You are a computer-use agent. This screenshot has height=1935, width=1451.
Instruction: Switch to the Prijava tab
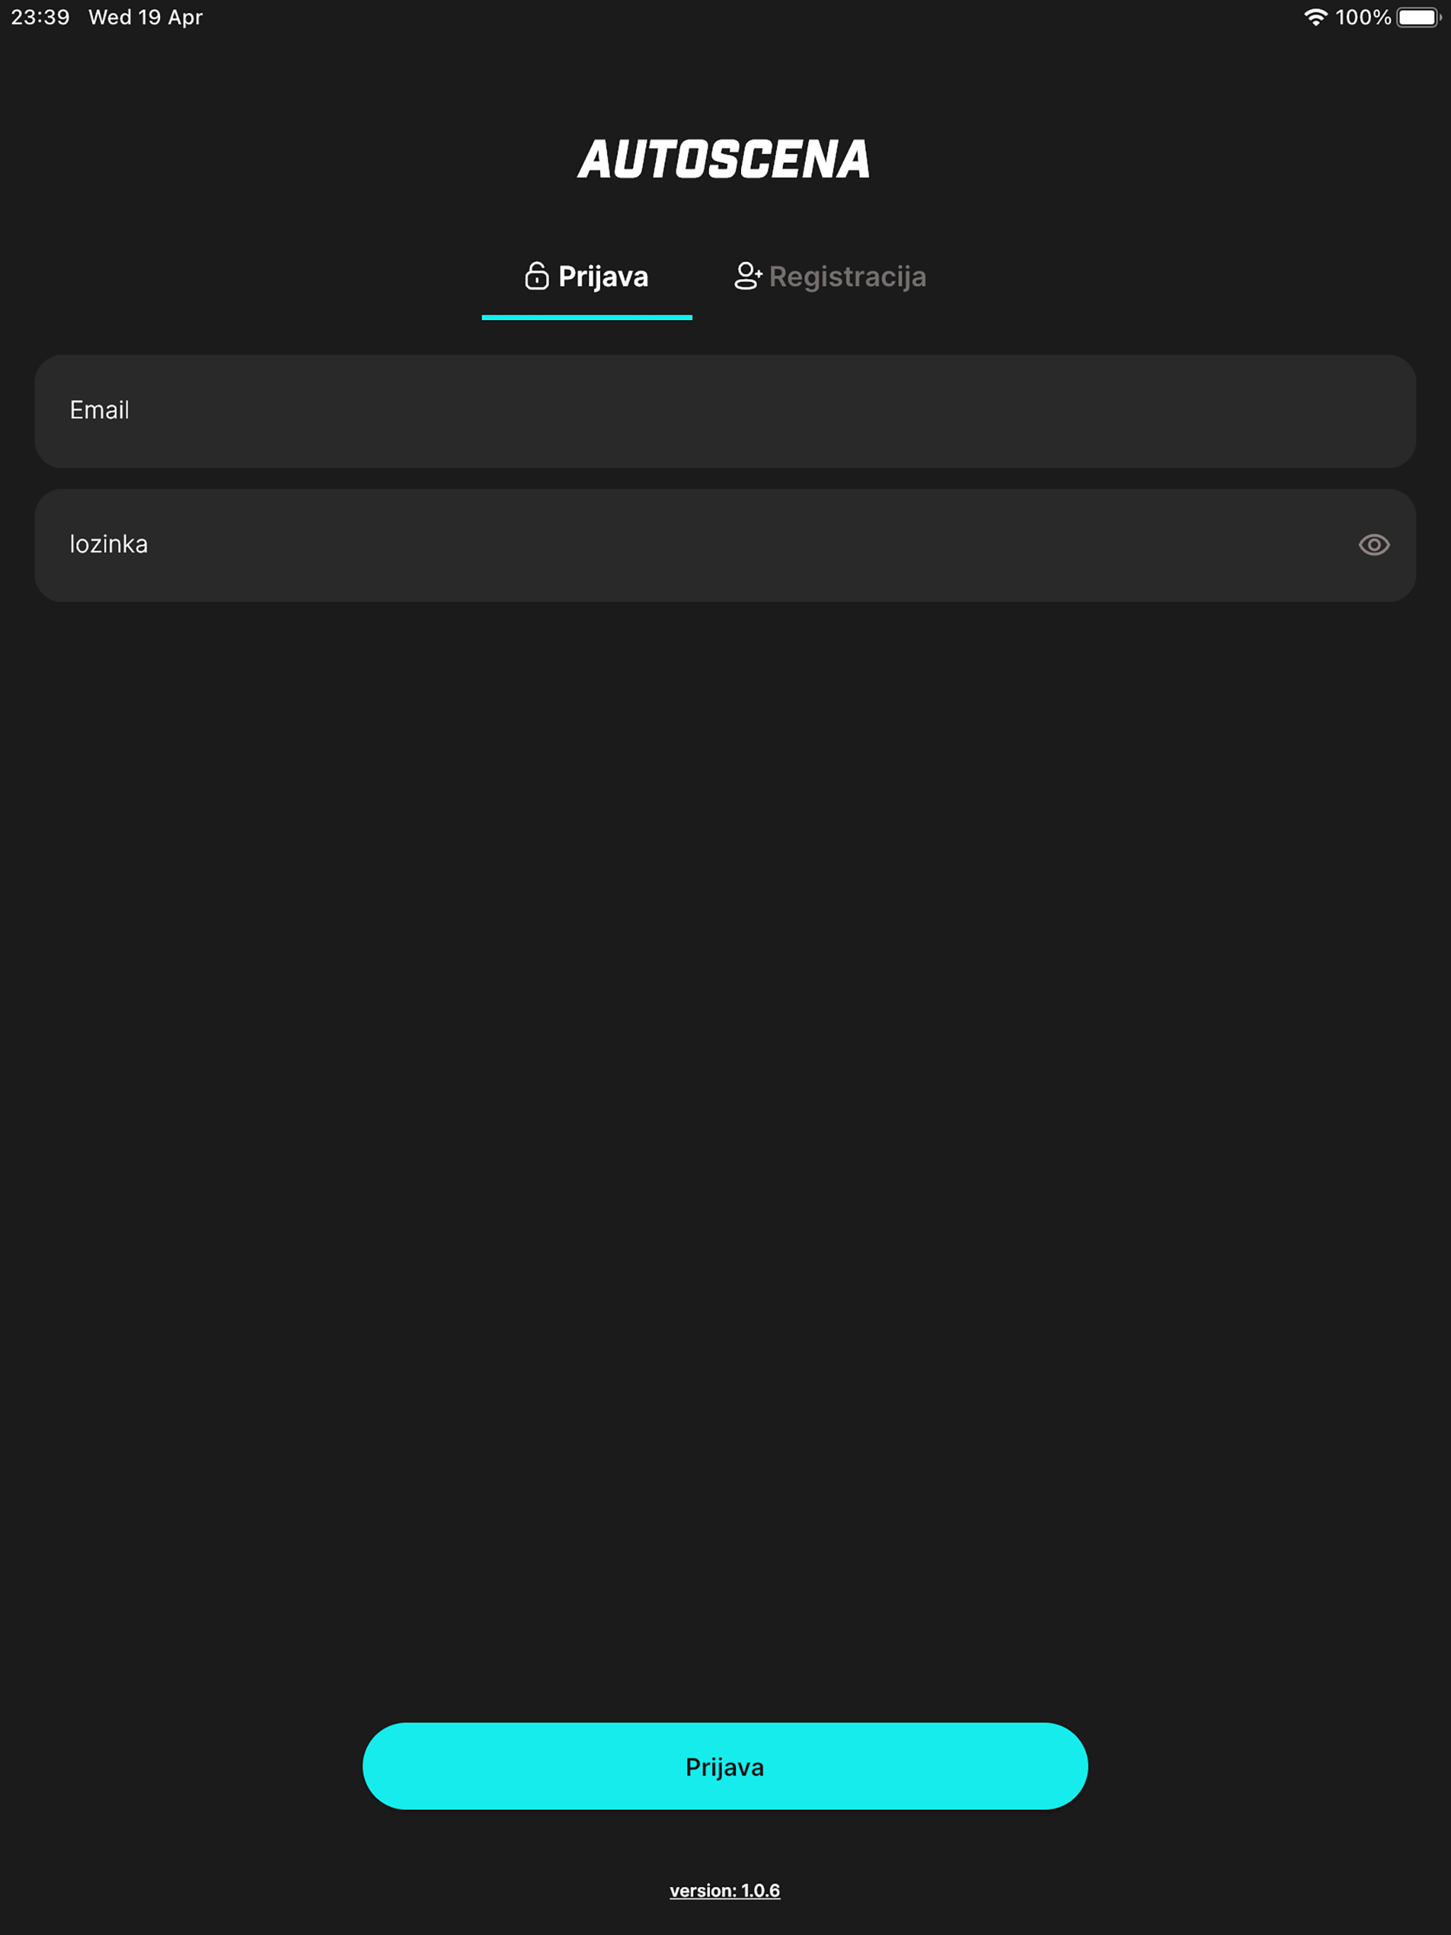(587, 276)
